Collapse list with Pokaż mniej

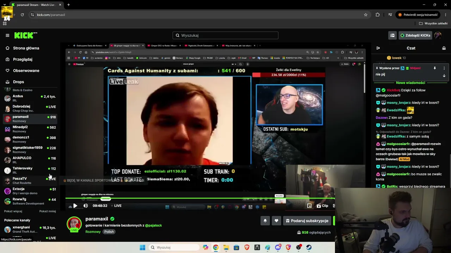(48, 211)
